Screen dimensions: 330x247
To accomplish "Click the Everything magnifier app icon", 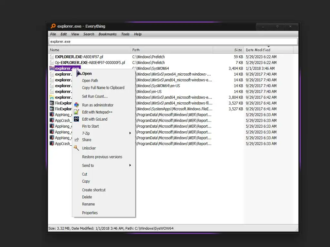I will pyautogui.click(x=53, y=26).
